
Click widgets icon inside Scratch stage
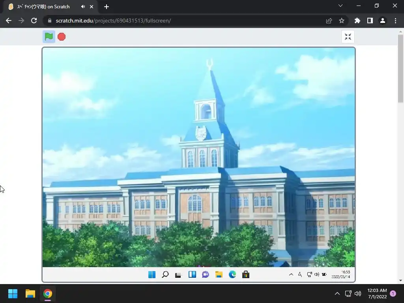pyautogui.click(x=192, y=275)
